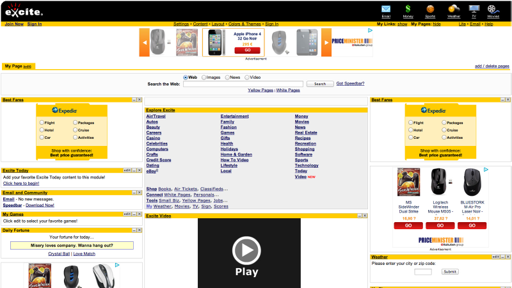Focus the Search the Web input field
This screenshot has height=288, width=512.
click(243, 84)
